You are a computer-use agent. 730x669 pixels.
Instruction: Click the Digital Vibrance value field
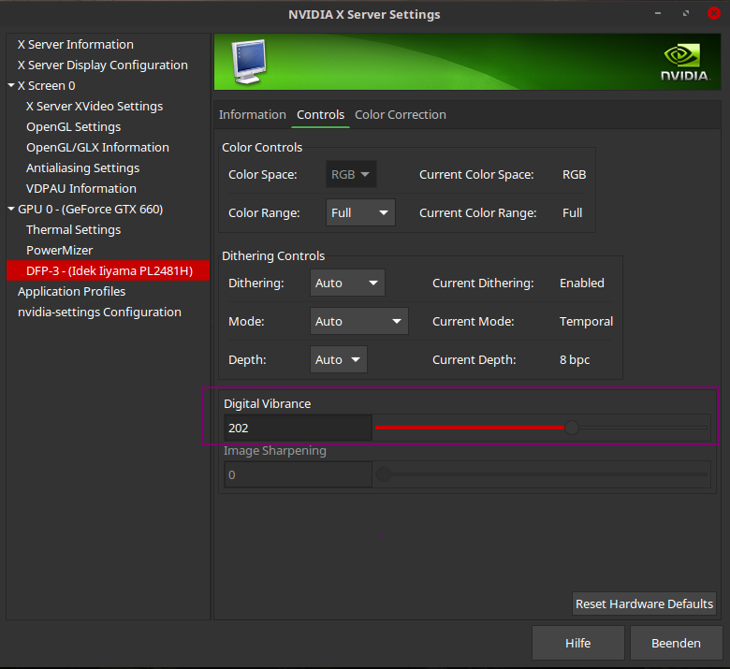298,428
